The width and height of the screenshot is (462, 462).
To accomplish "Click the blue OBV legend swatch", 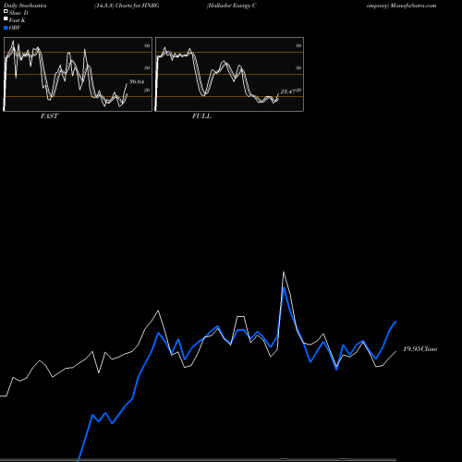I will pos(6,28).
